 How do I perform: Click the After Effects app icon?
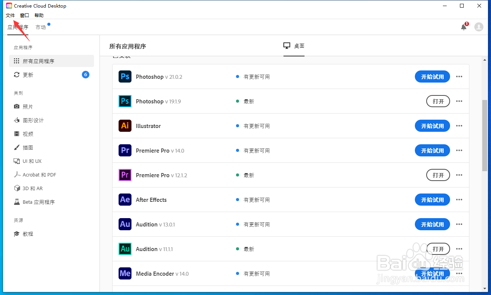pyautogui.click(x=125, y=200)
